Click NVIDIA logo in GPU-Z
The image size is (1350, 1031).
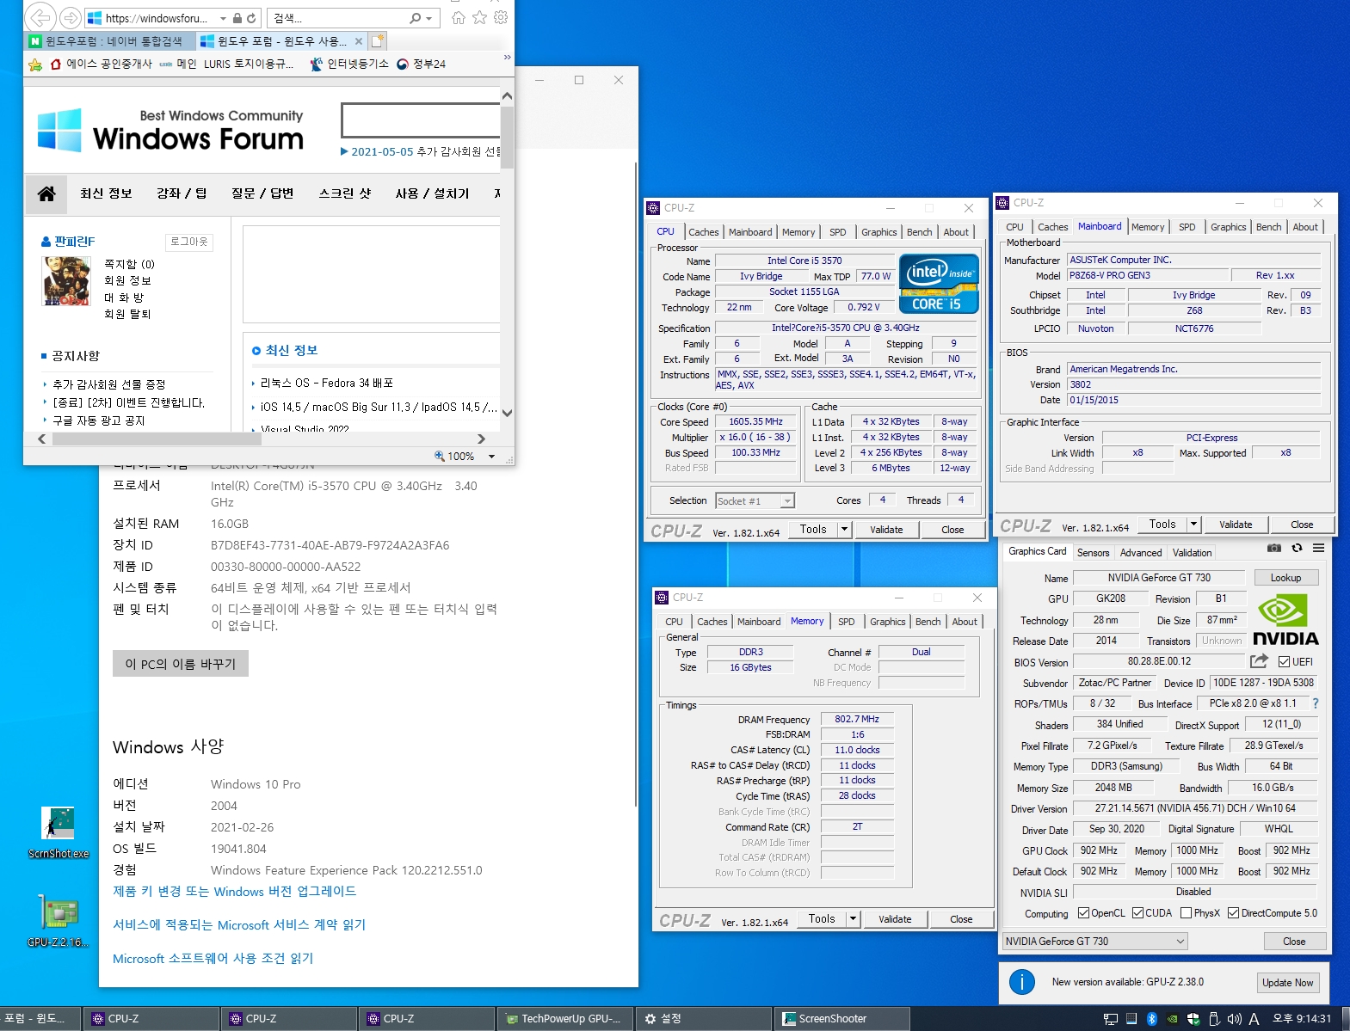(1285, 619)
